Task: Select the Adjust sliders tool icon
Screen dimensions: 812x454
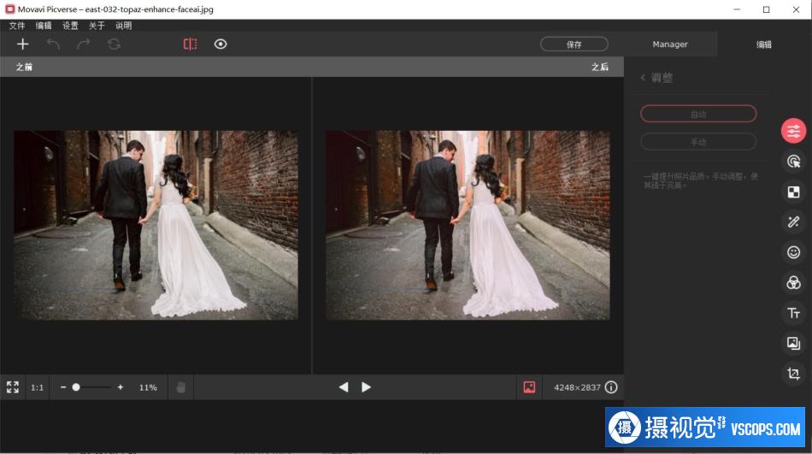Action: pyautogui.click(x=793, y=131)
